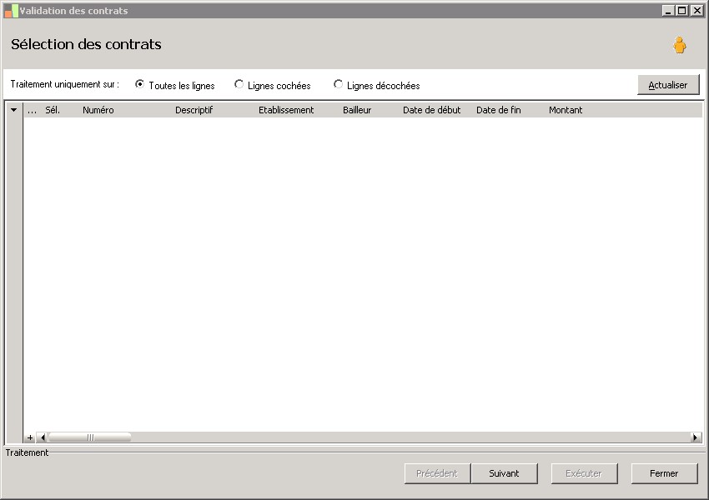Click the disabled Exécuter button

[584, 473]
